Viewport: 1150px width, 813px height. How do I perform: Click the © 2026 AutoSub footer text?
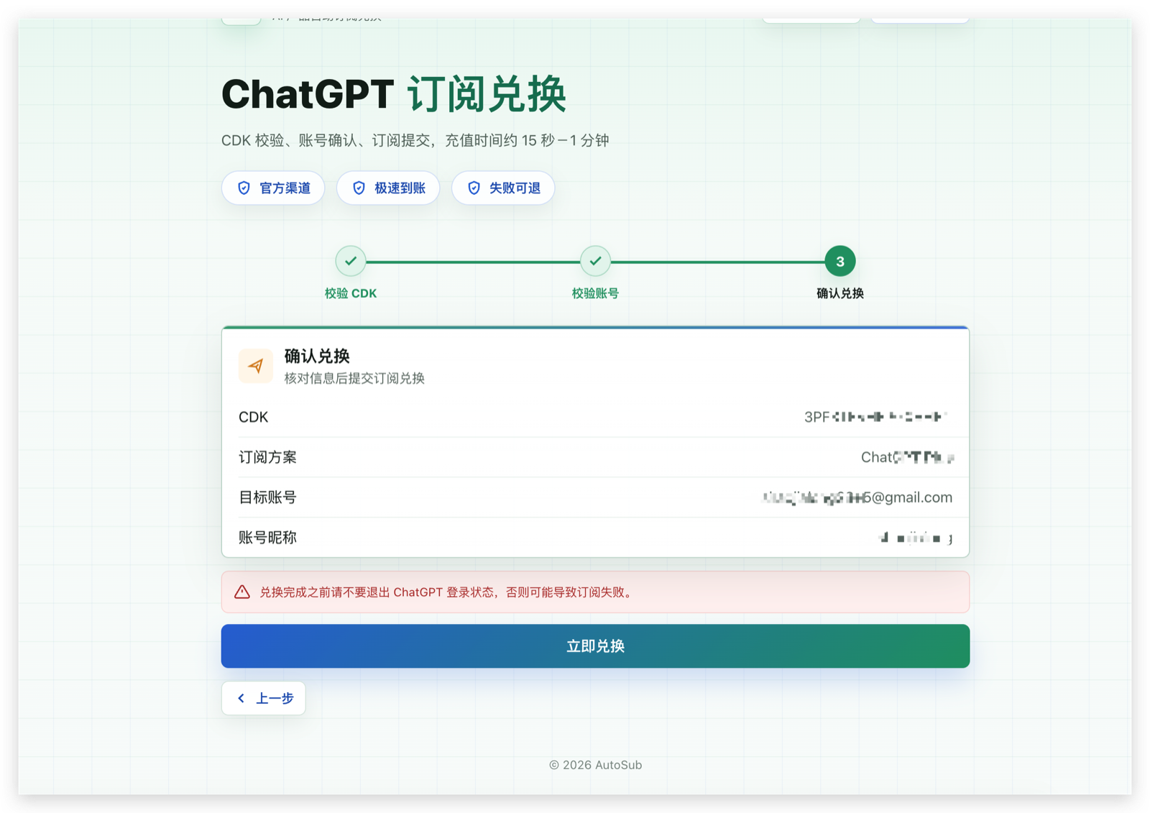coord(595,765)
